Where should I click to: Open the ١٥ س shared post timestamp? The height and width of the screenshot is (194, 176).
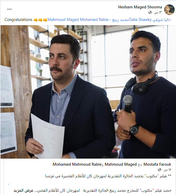[167, 170]
